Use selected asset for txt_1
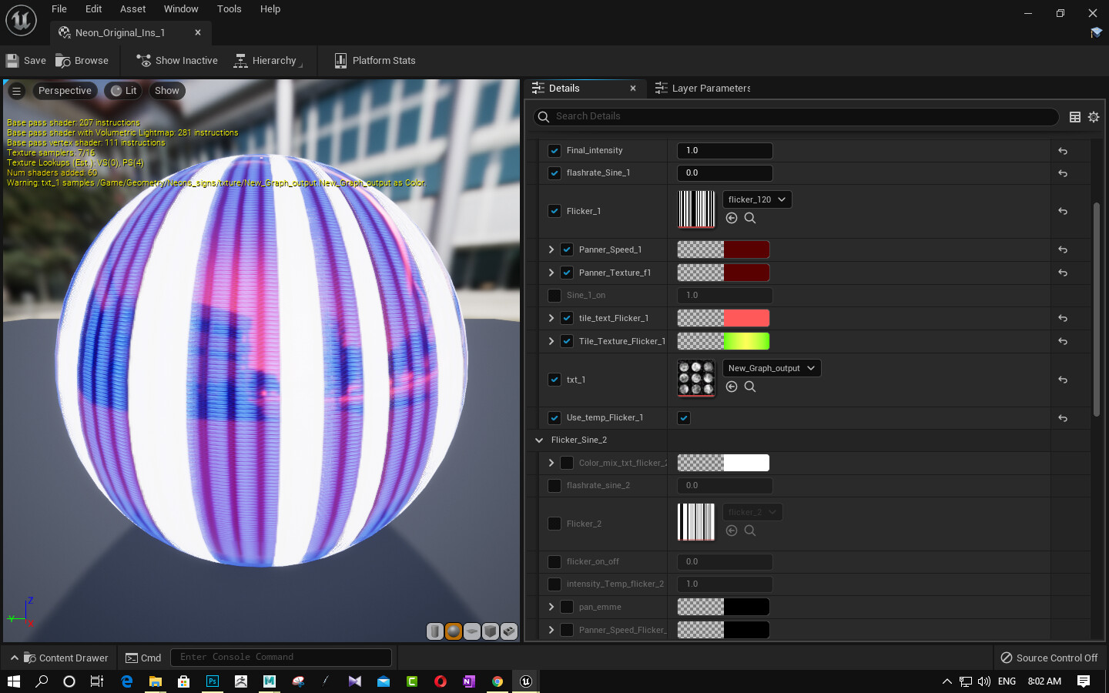Screen dimensions: 1109x693 [732, 387]
